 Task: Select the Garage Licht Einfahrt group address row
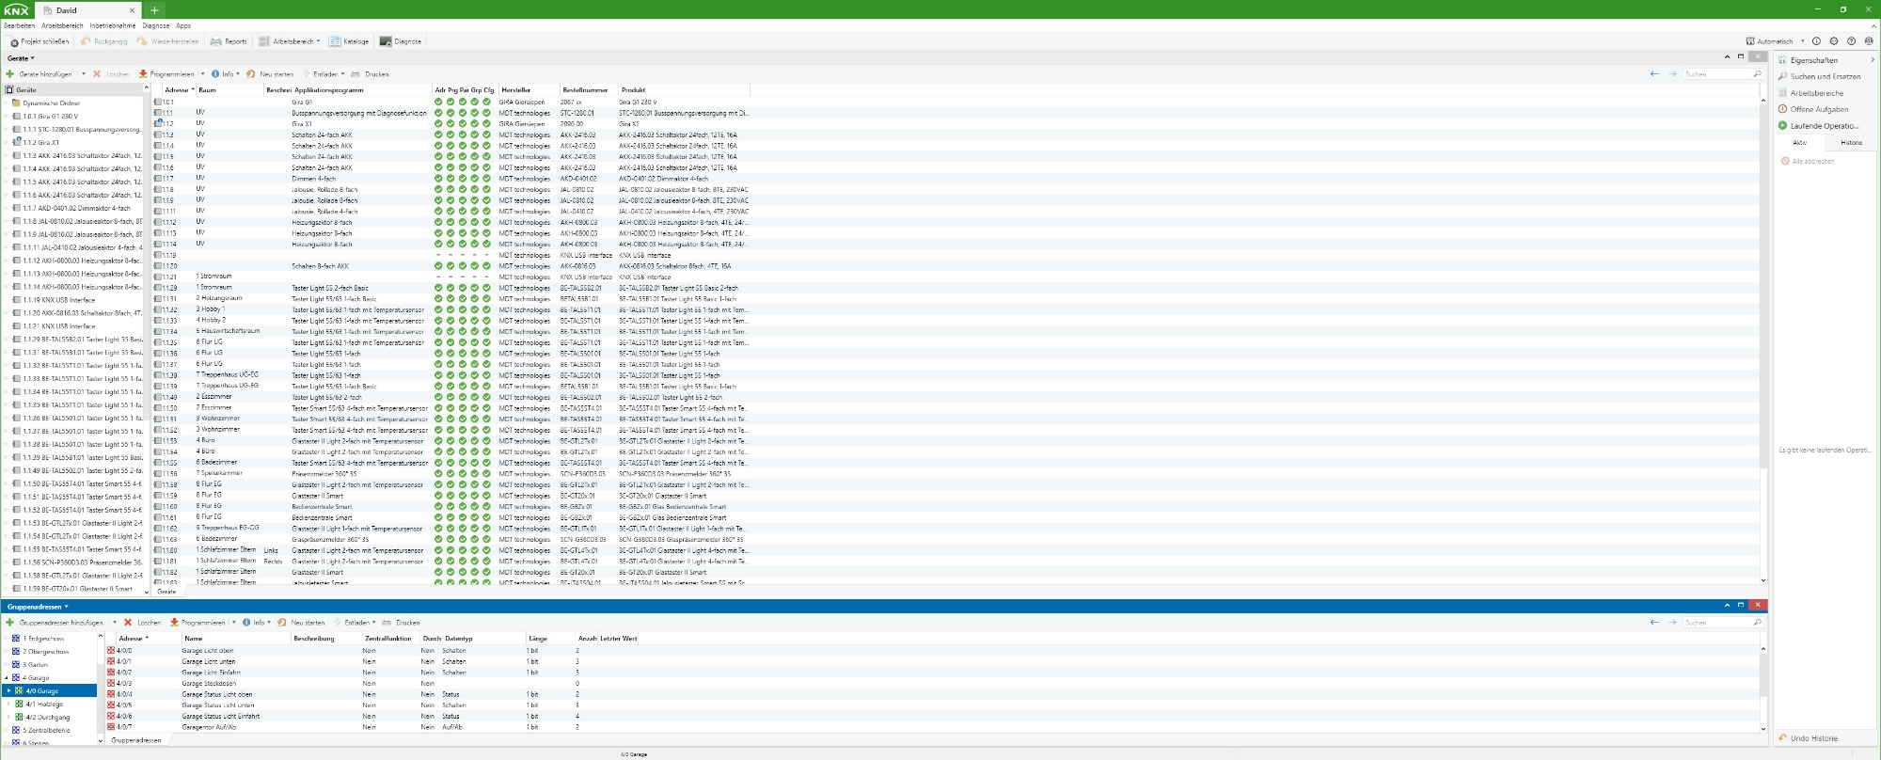click(931, 673)
